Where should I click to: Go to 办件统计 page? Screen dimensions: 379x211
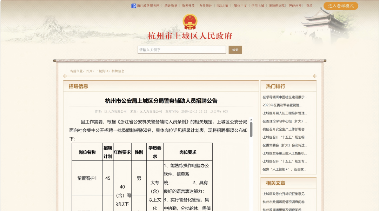206,6
